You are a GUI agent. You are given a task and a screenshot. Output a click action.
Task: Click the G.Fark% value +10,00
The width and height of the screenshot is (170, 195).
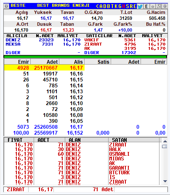click(125, 30)
